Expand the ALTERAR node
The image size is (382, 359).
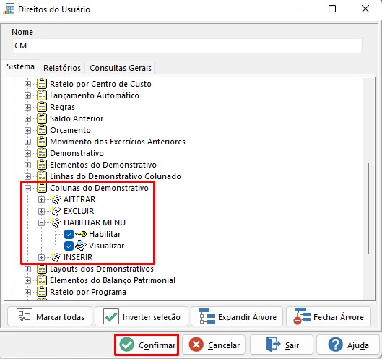[42, 199]
